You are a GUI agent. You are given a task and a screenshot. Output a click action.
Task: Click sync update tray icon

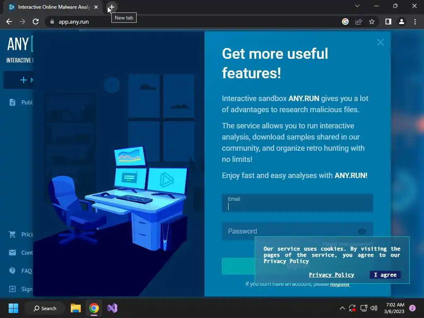point(352,308)
